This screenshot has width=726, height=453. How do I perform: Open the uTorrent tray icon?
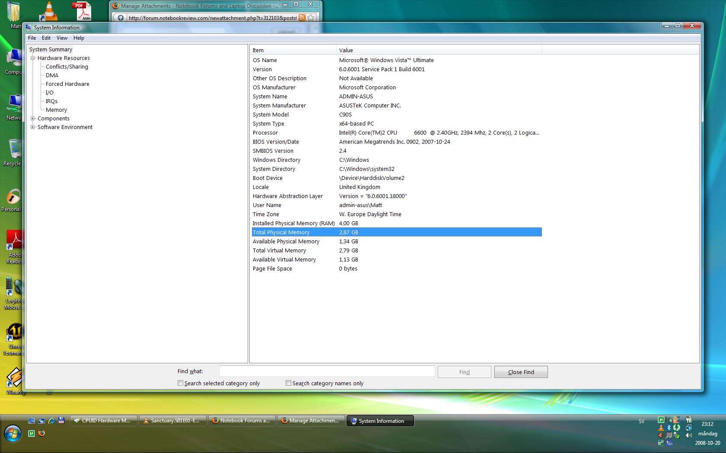[x=661, y=420]
